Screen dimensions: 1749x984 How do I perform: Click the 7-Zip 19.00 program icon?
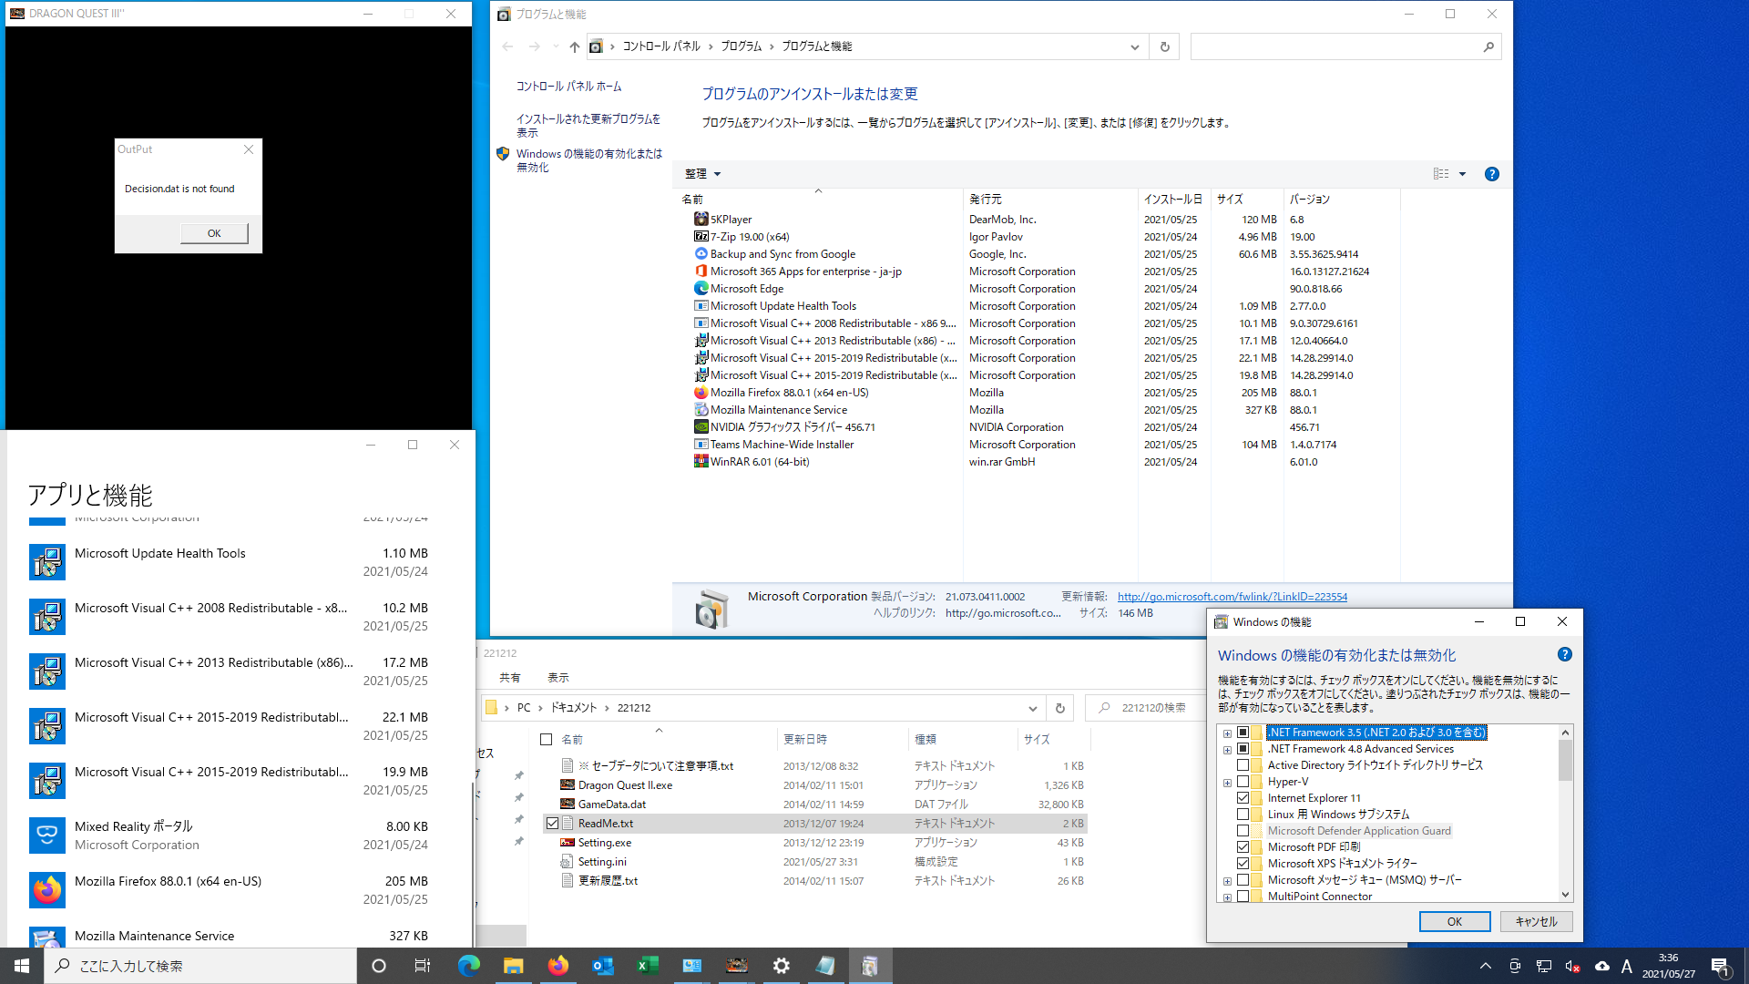click(701, 237)
